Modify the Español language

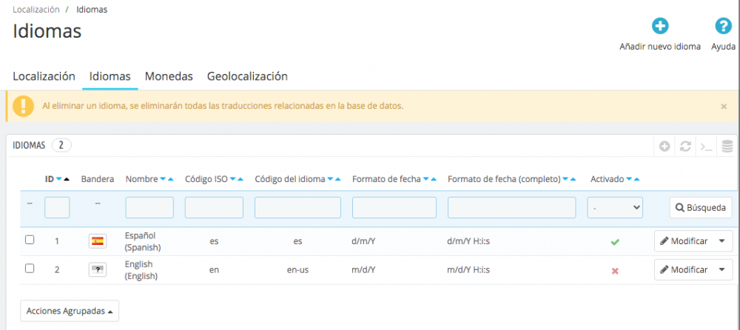[x=684, y=241]
